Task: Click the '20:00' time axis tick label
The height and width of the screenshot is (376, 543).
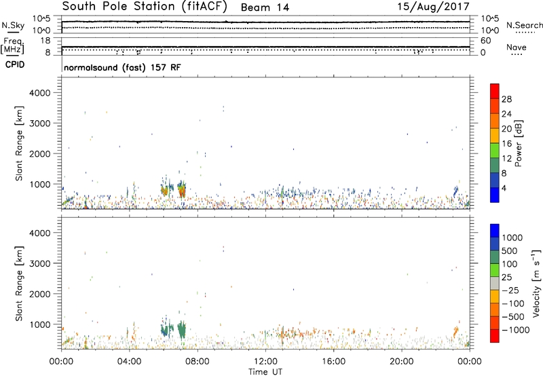Action: click(401, 362)
